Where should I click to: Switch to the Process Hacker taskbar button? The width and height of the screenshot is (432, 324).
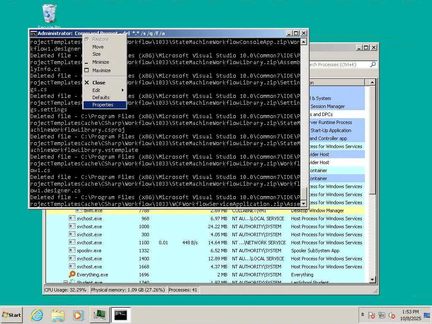coord(100,315)
